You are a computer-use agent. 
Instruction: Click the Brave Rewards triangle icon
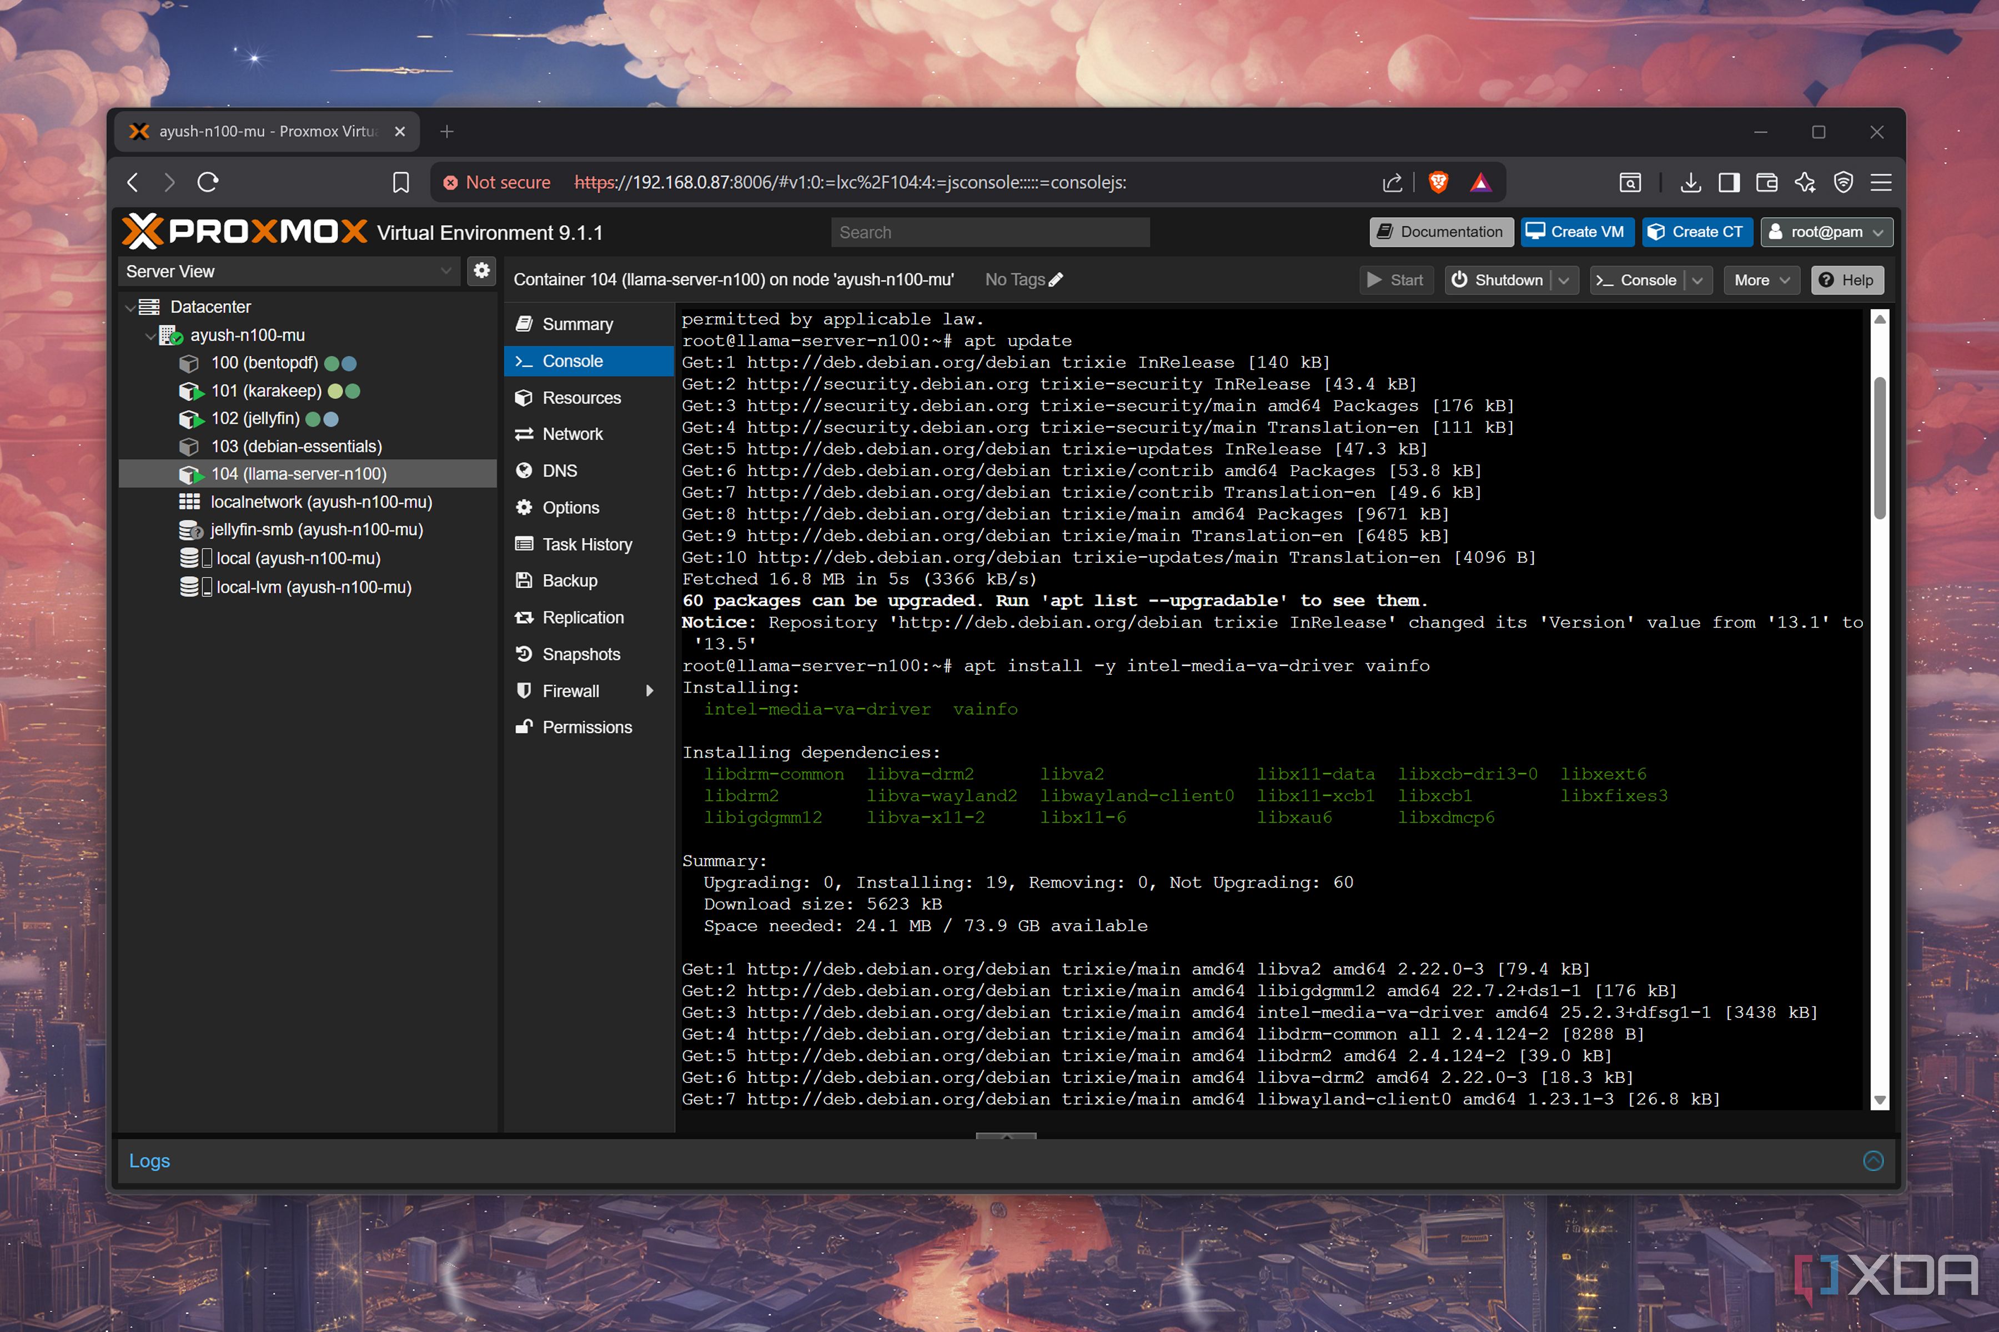coord(1480,182)
